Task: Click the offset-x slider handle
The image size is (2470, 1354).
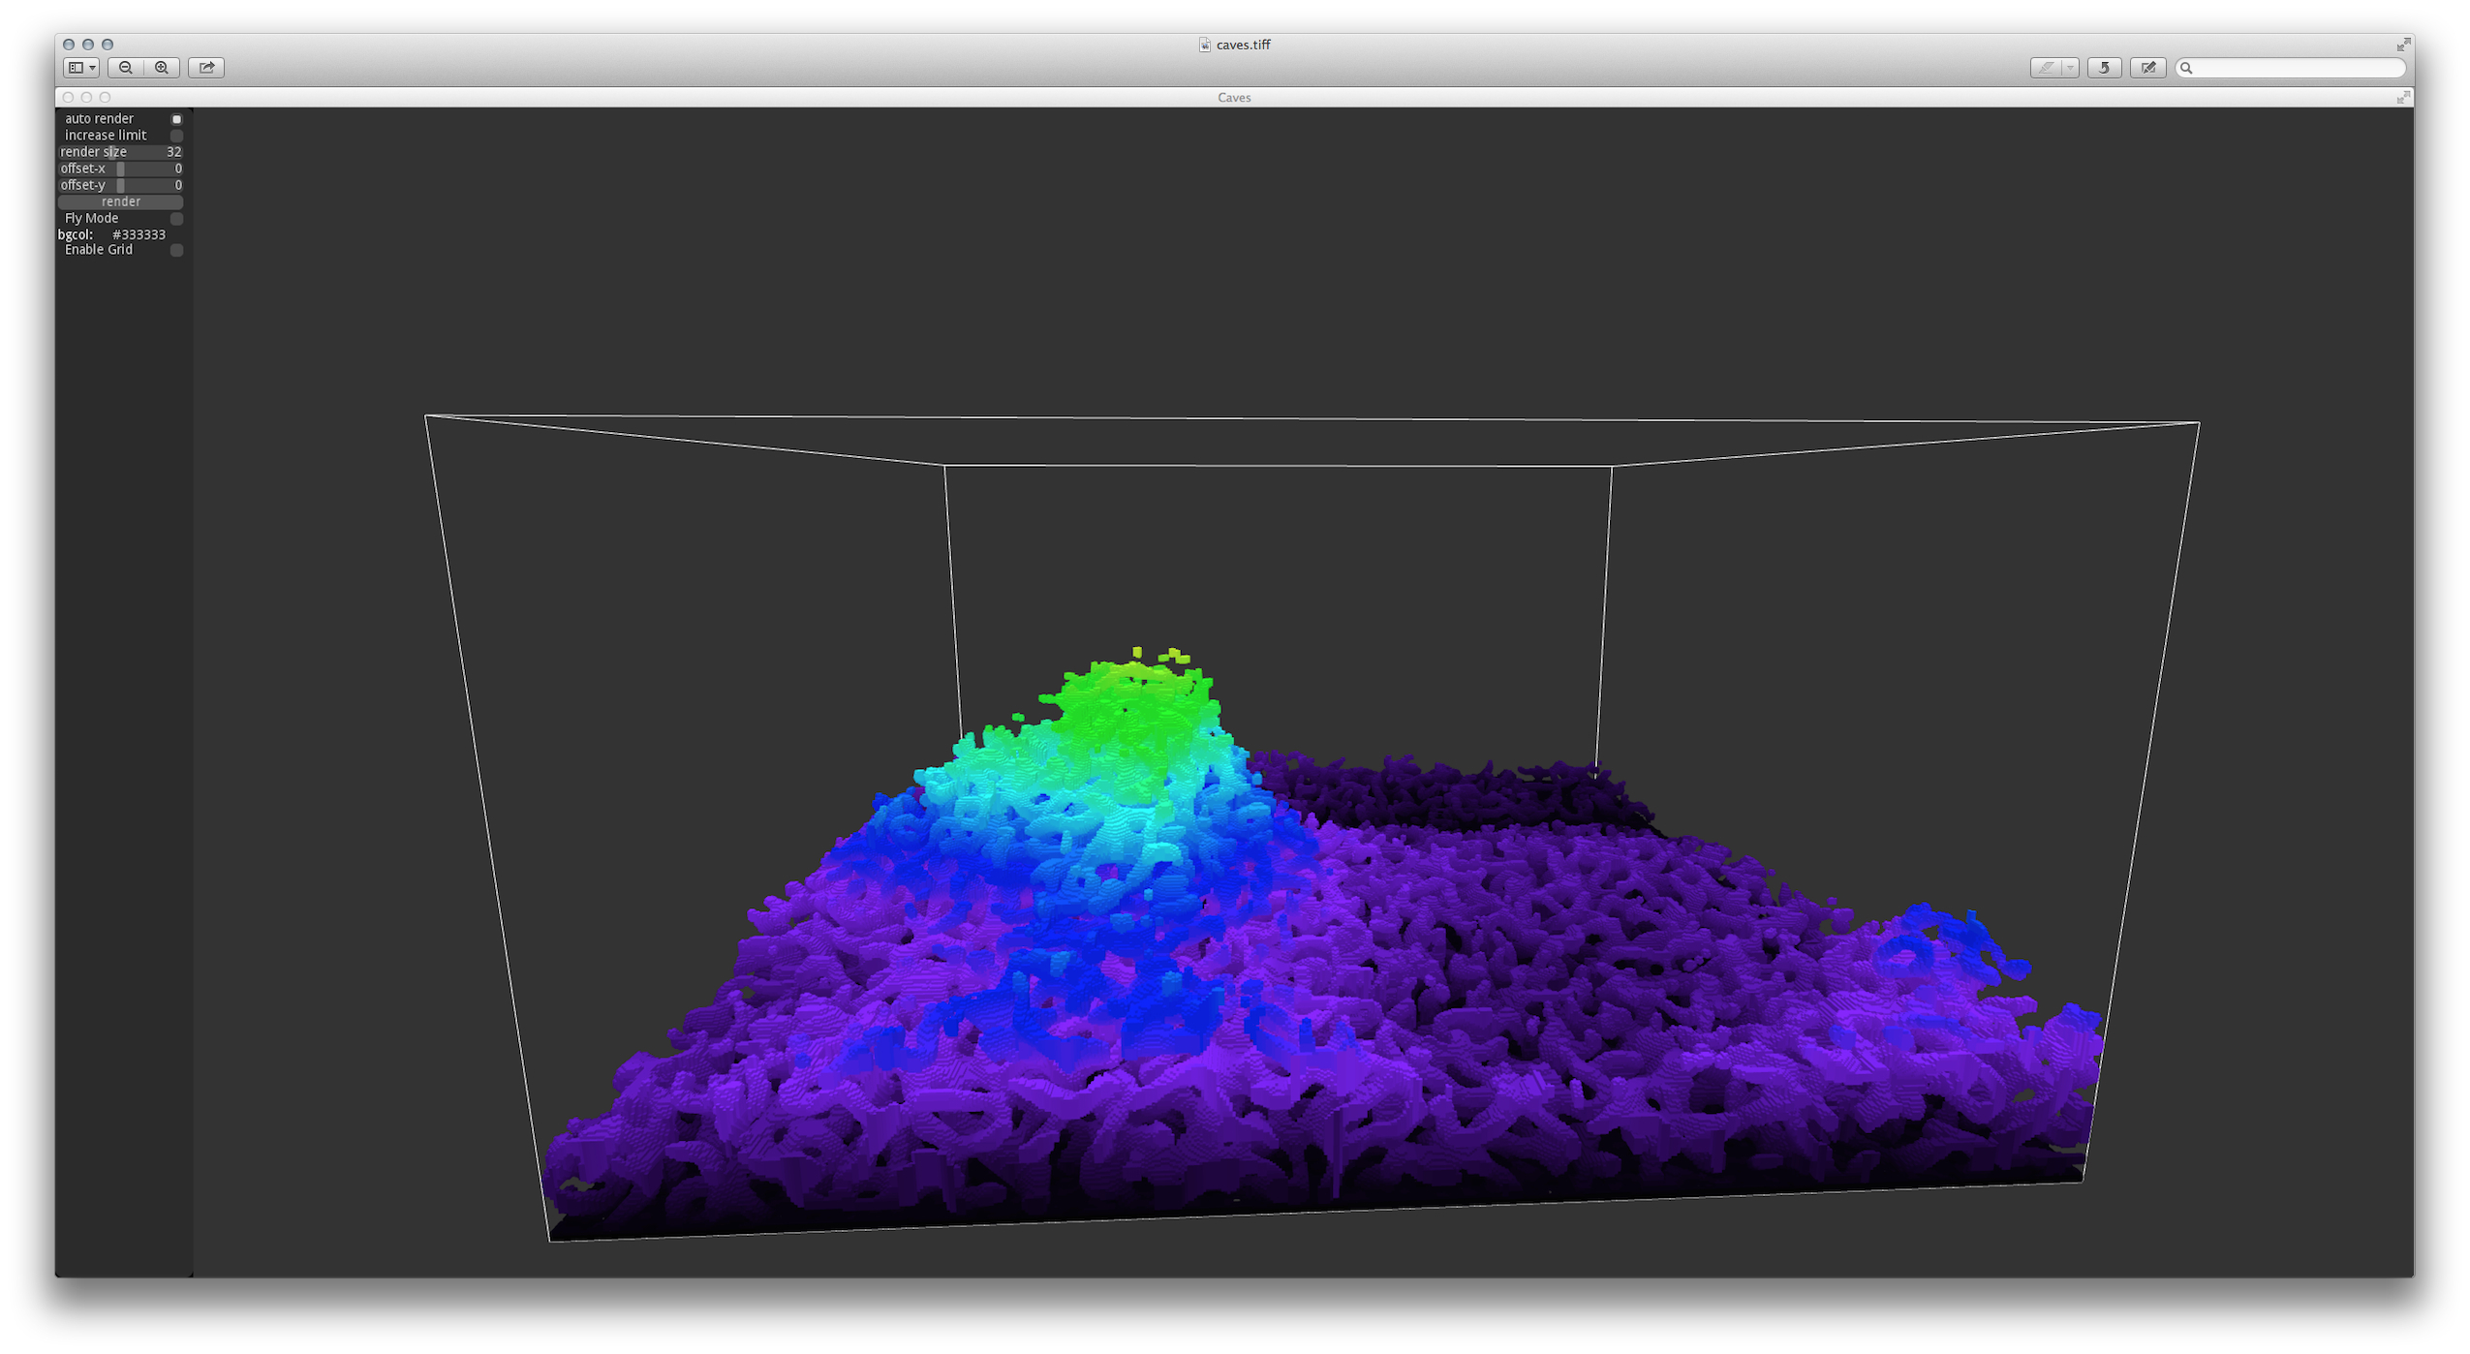Action: [x=120, y=169]
